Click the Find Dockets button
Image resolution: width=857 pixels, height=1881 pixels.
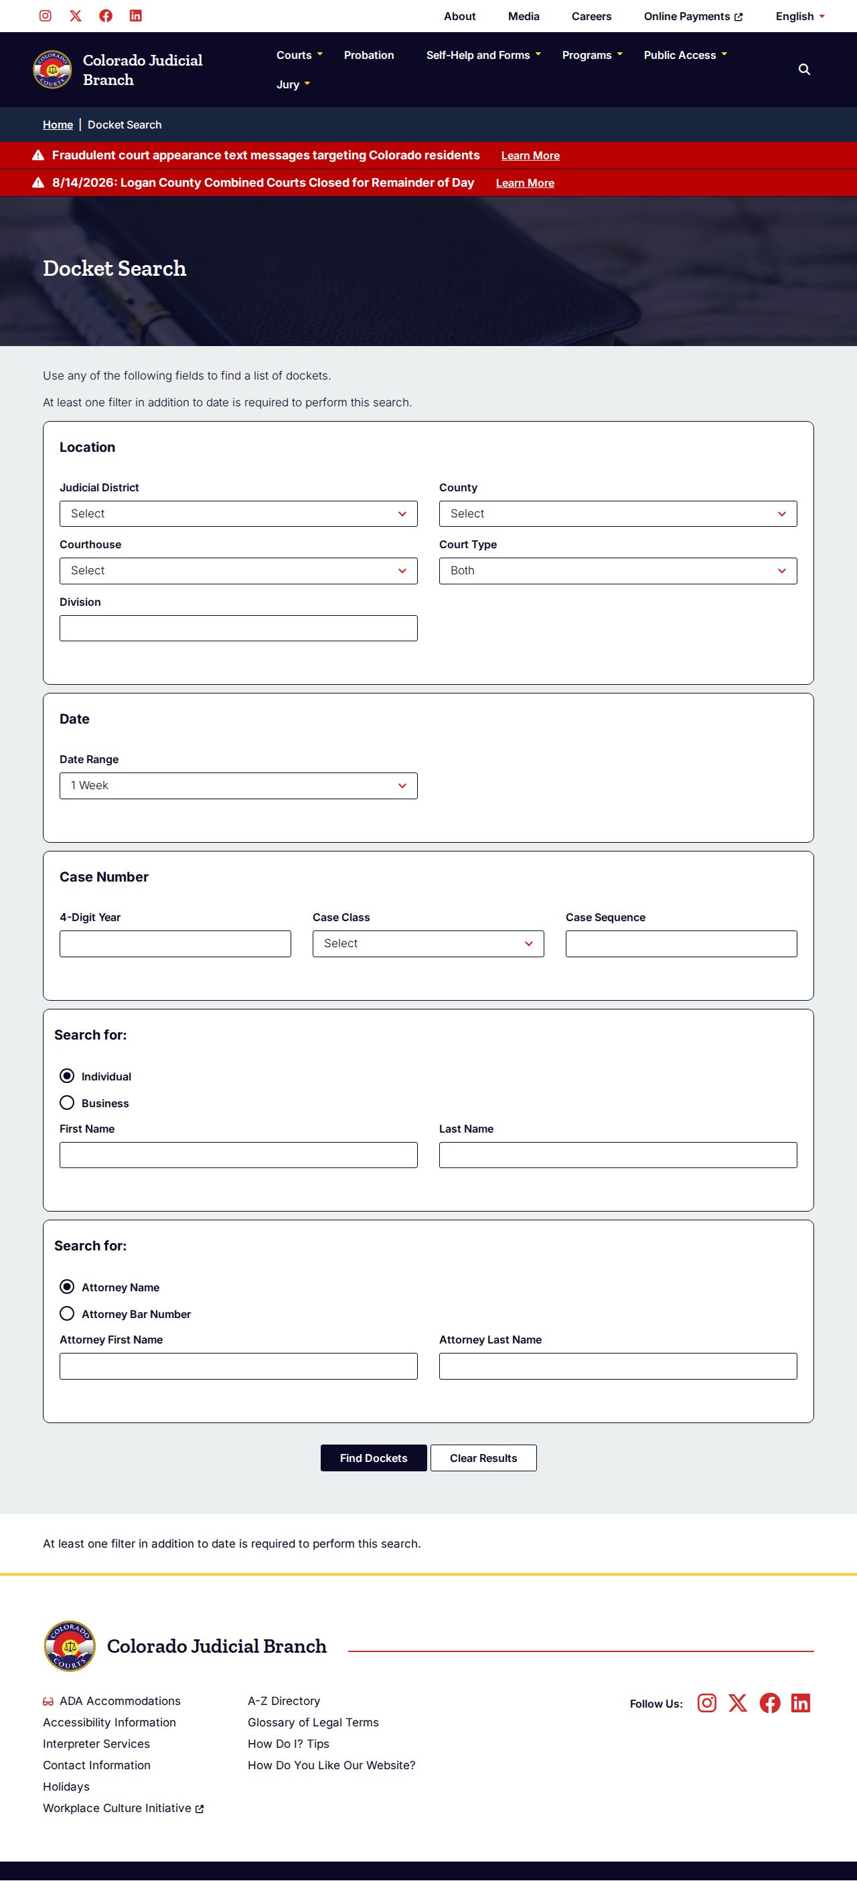pos(374,1458)
